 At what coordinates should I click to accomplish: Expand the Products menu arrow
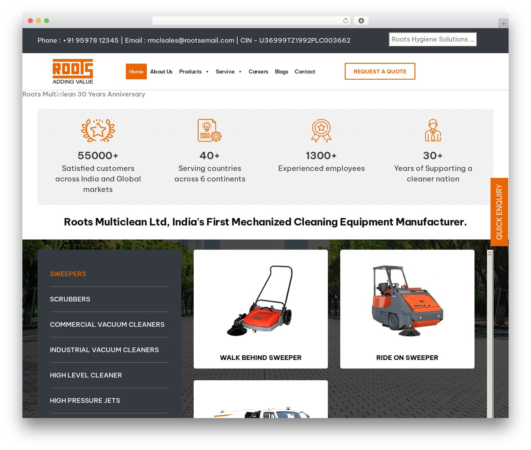(207, 72)
